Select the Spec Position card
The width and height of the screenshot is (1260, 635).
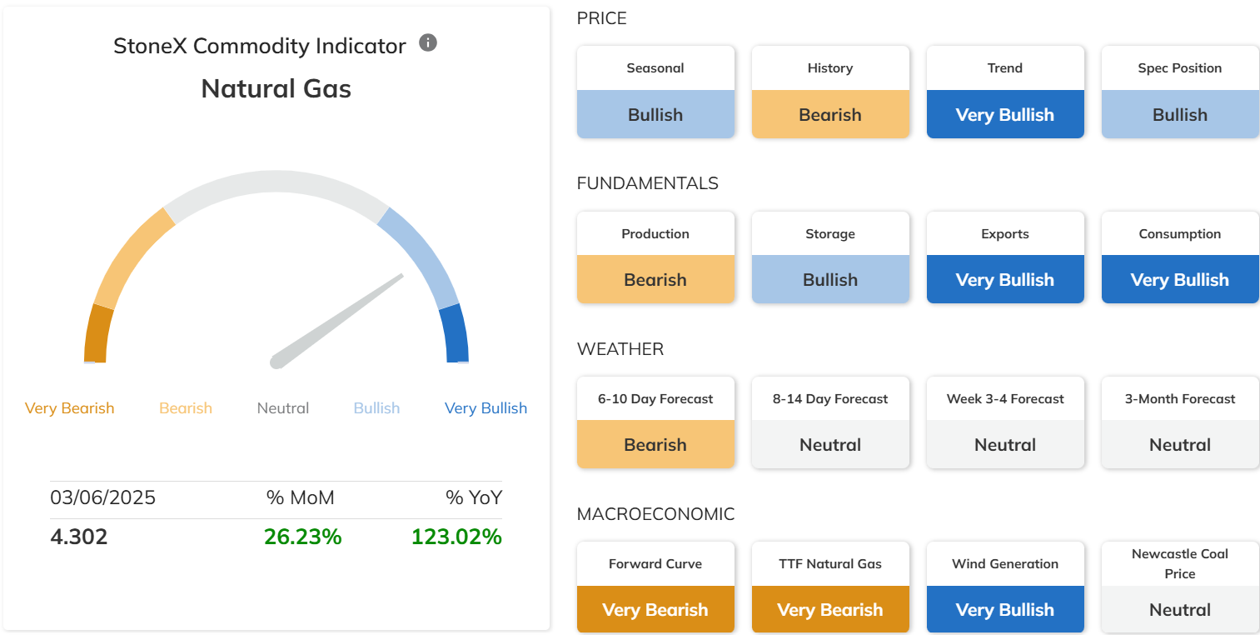point(1180,92)
